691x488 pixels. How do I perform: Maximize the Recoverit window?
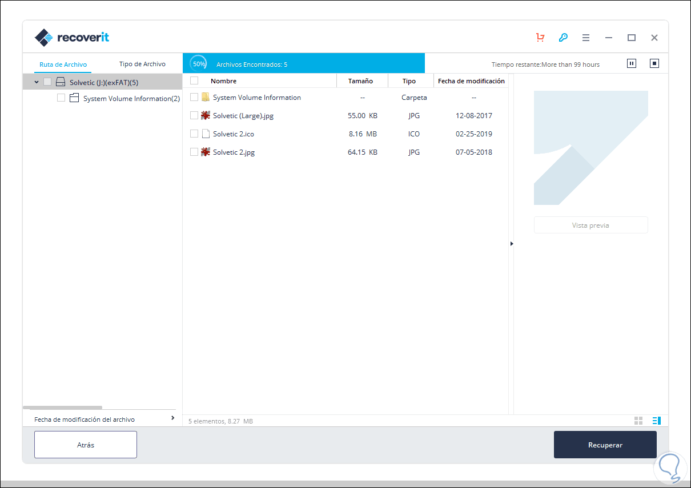[x=632, y=38]
